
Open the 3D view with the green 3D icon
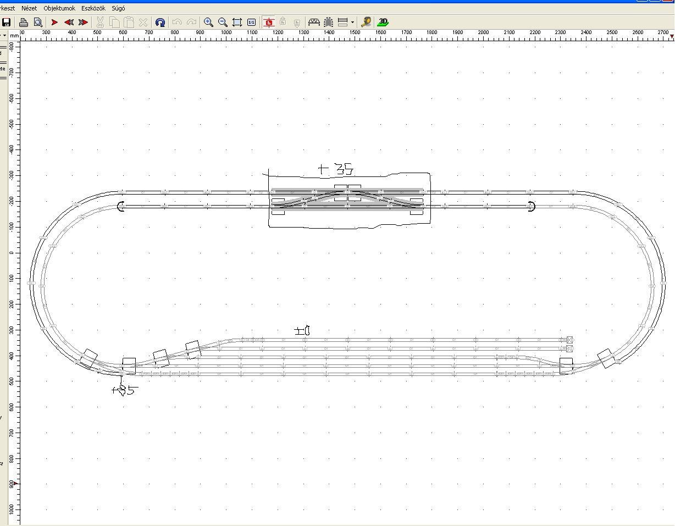pos(383,22)
